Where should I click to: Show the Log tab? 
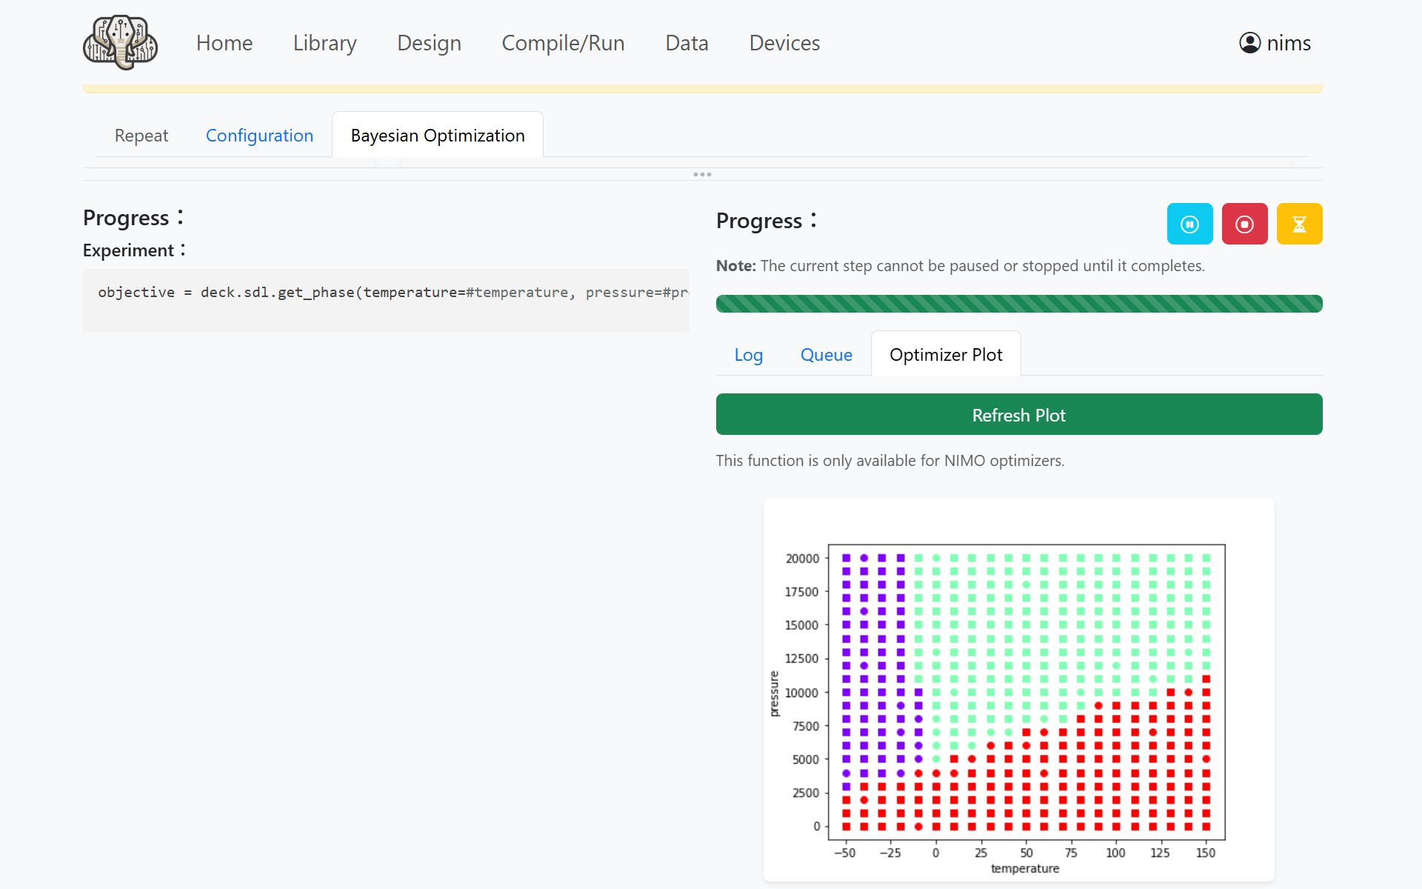pos(748,355)
